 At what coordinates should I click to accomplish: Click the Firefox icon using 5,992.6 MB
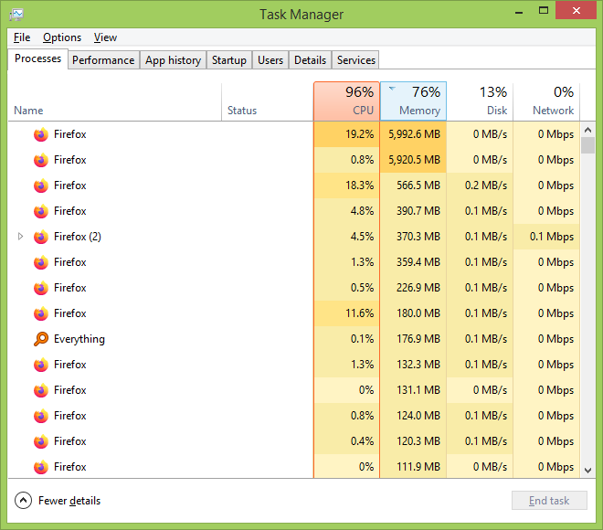point(41,134)
